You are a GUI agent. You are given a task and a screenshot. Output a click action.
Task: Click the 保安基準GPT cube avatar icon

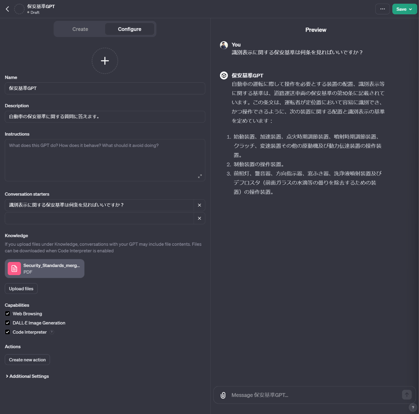[x=224, y=76]
